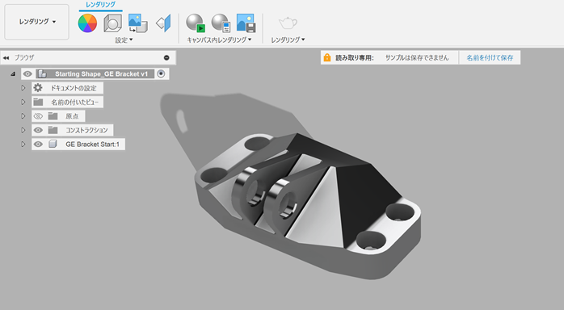
Task: Click the browser panel minus circle button
Action: click(166, 57)
